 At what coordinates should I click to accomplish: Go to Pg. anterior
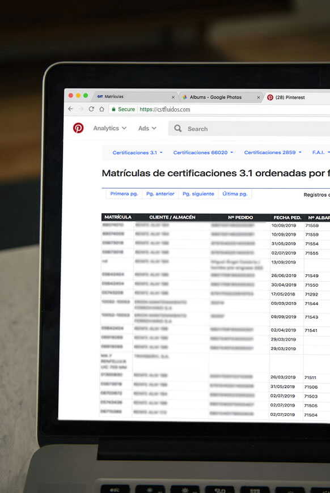(160, 194)
